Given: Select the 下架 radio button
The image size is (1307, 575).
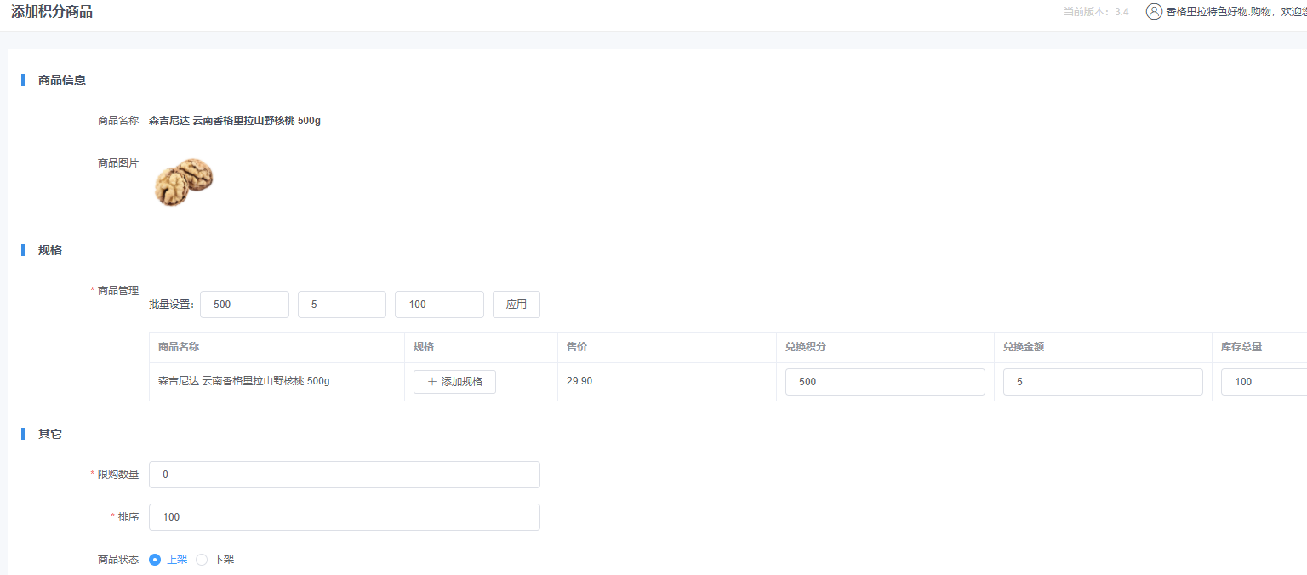Looking at the screenshot, I should point(203,560).
